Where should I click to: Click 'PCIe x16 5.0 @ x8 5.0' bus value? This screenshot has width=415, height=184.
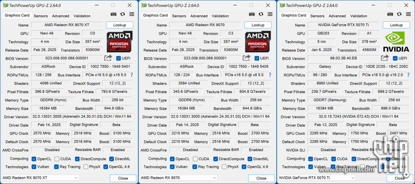tap(244, 75)
